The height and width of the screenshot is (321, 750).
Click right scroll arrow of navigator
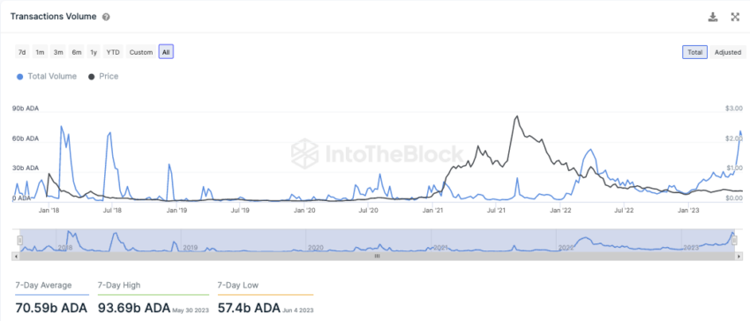click(741, 257)
